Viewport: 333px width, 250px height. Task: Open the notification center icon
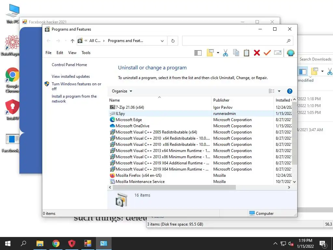point(323,243)
